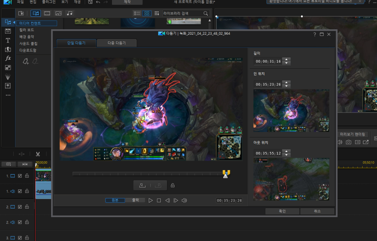Stop playback in trim dialog
The image size is (377, 241).
(x=159, y=200)
